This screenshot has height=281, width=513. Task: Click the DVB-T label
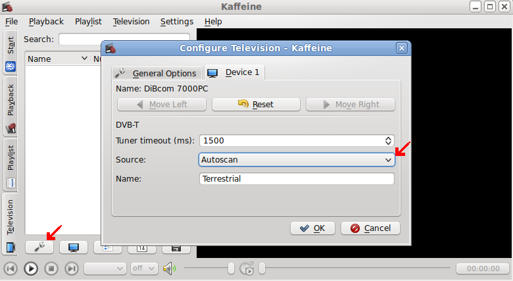tap(128, 125)
